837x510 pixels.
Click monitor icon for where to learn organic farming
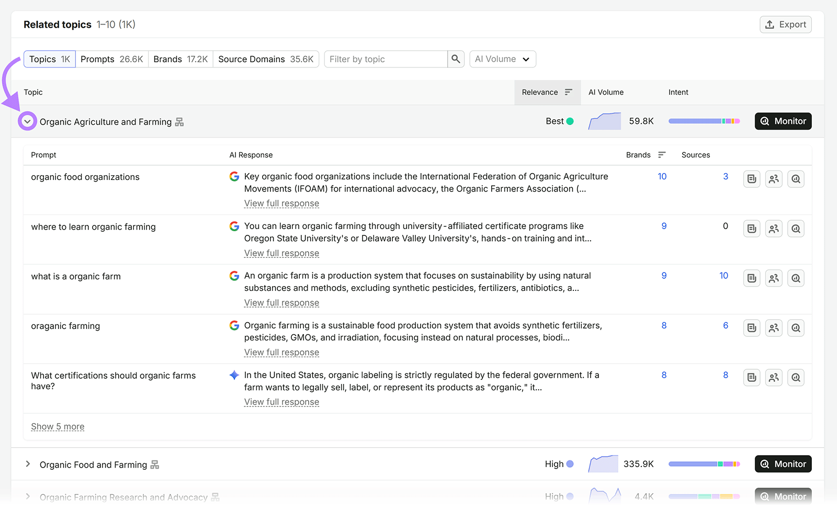click(796, 229)
